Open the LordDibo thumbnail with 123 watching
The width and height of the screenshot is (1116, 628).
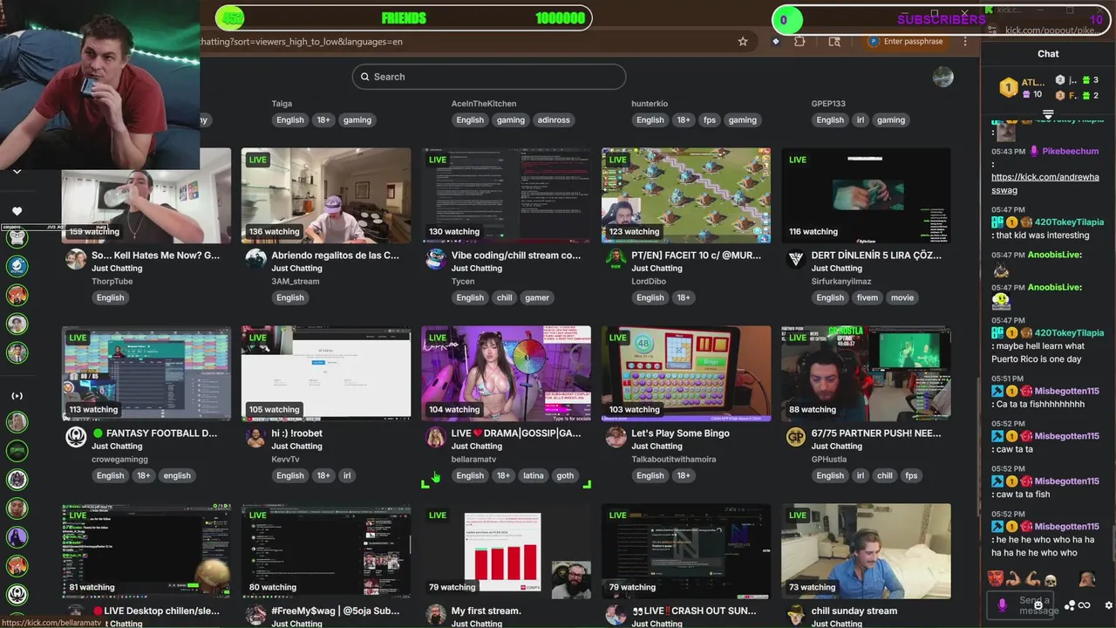click(686, 195)
